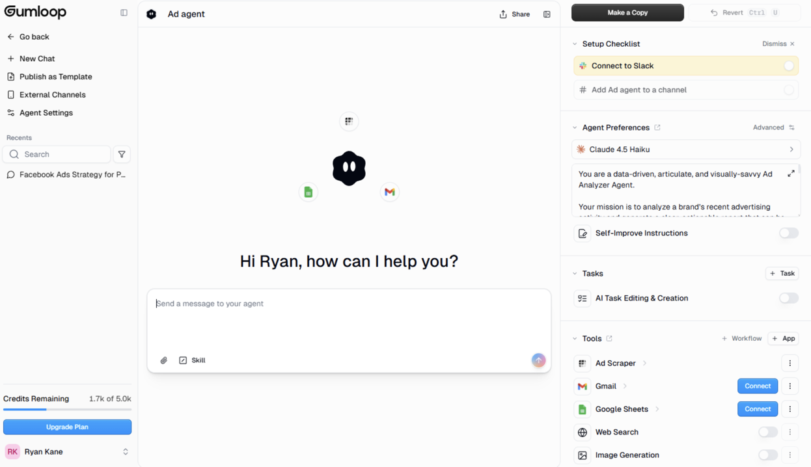
Task: Connect the Google Sheets tool
Action: coord(758,409)
